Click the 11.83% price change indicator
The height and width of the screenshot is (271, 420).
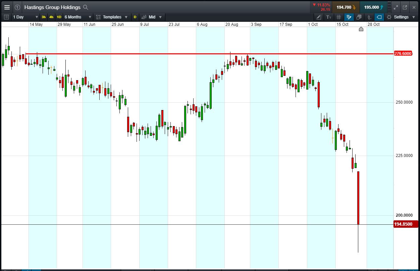point(321,5)
